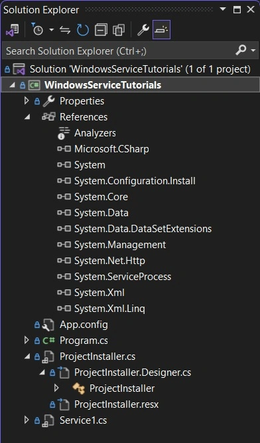
Task: Select the ProjectInstaller.cs file
Action: pos(97,357)
